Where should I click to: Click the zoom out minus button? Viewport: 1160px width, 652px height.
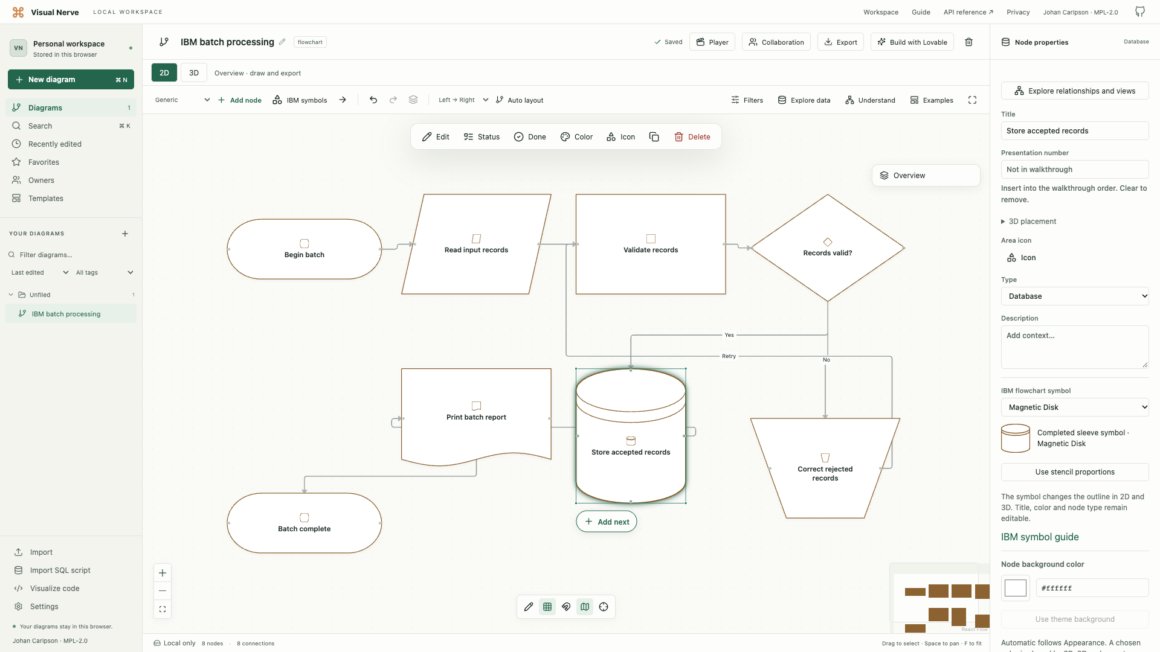click(x=163, y=591)
